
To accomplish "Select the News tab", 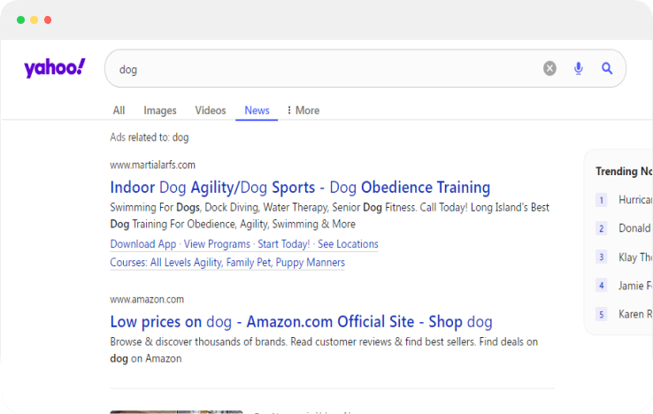I will [257, 111].
